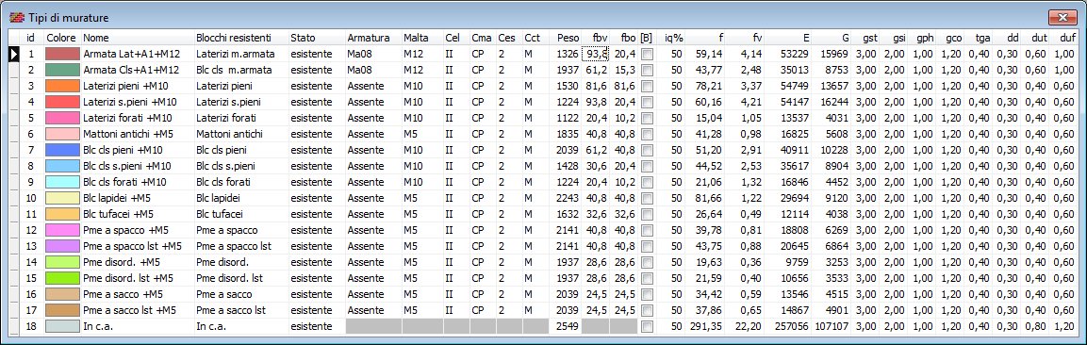Open yellow swatch of Blc lapidei +M5
Screen dimensions: 1087x345
click(x=62, y=197)
